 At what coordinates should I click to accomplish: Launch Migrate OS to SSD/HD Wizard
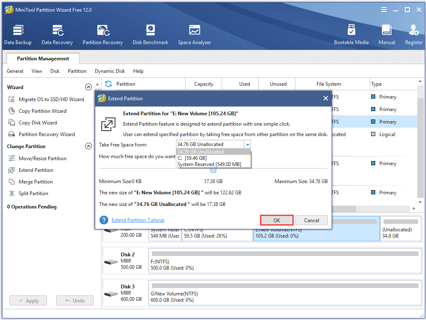pyautogui.click(x=46, y=99)
